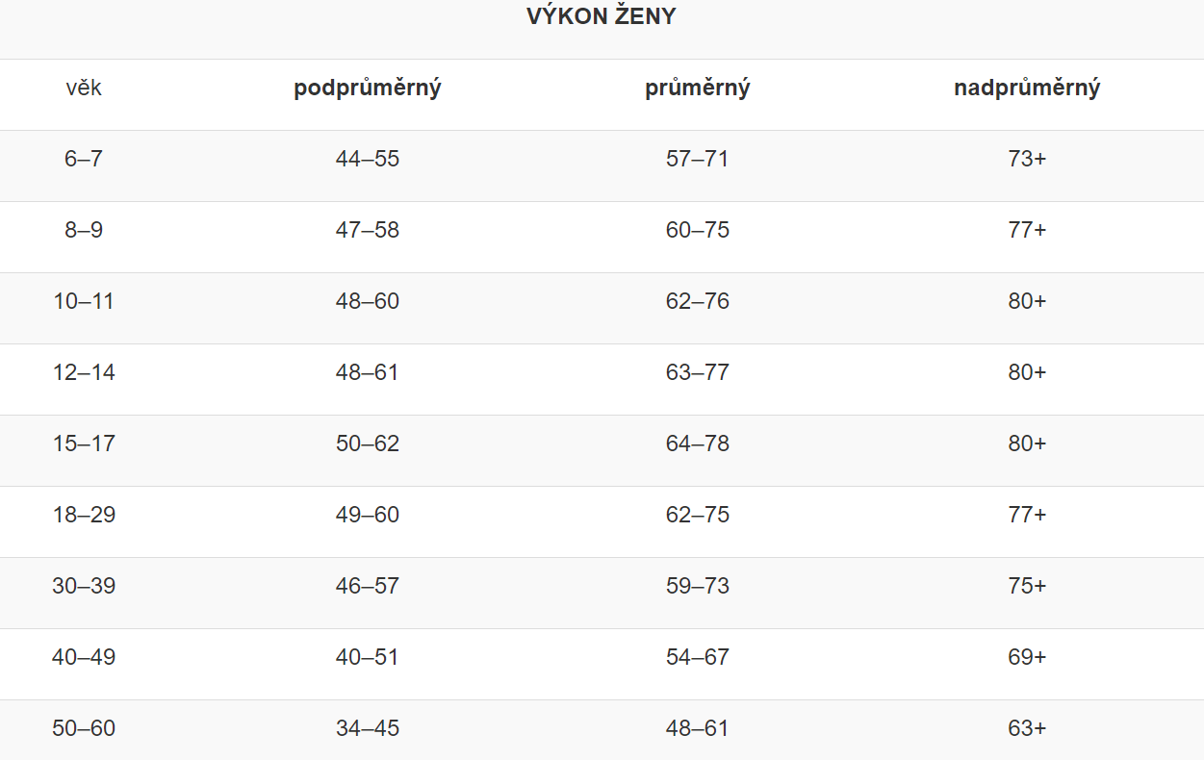The image size is (1204, 760).
Task: Select the 73+ above-average cell
Action: (x=1027, y=159)
